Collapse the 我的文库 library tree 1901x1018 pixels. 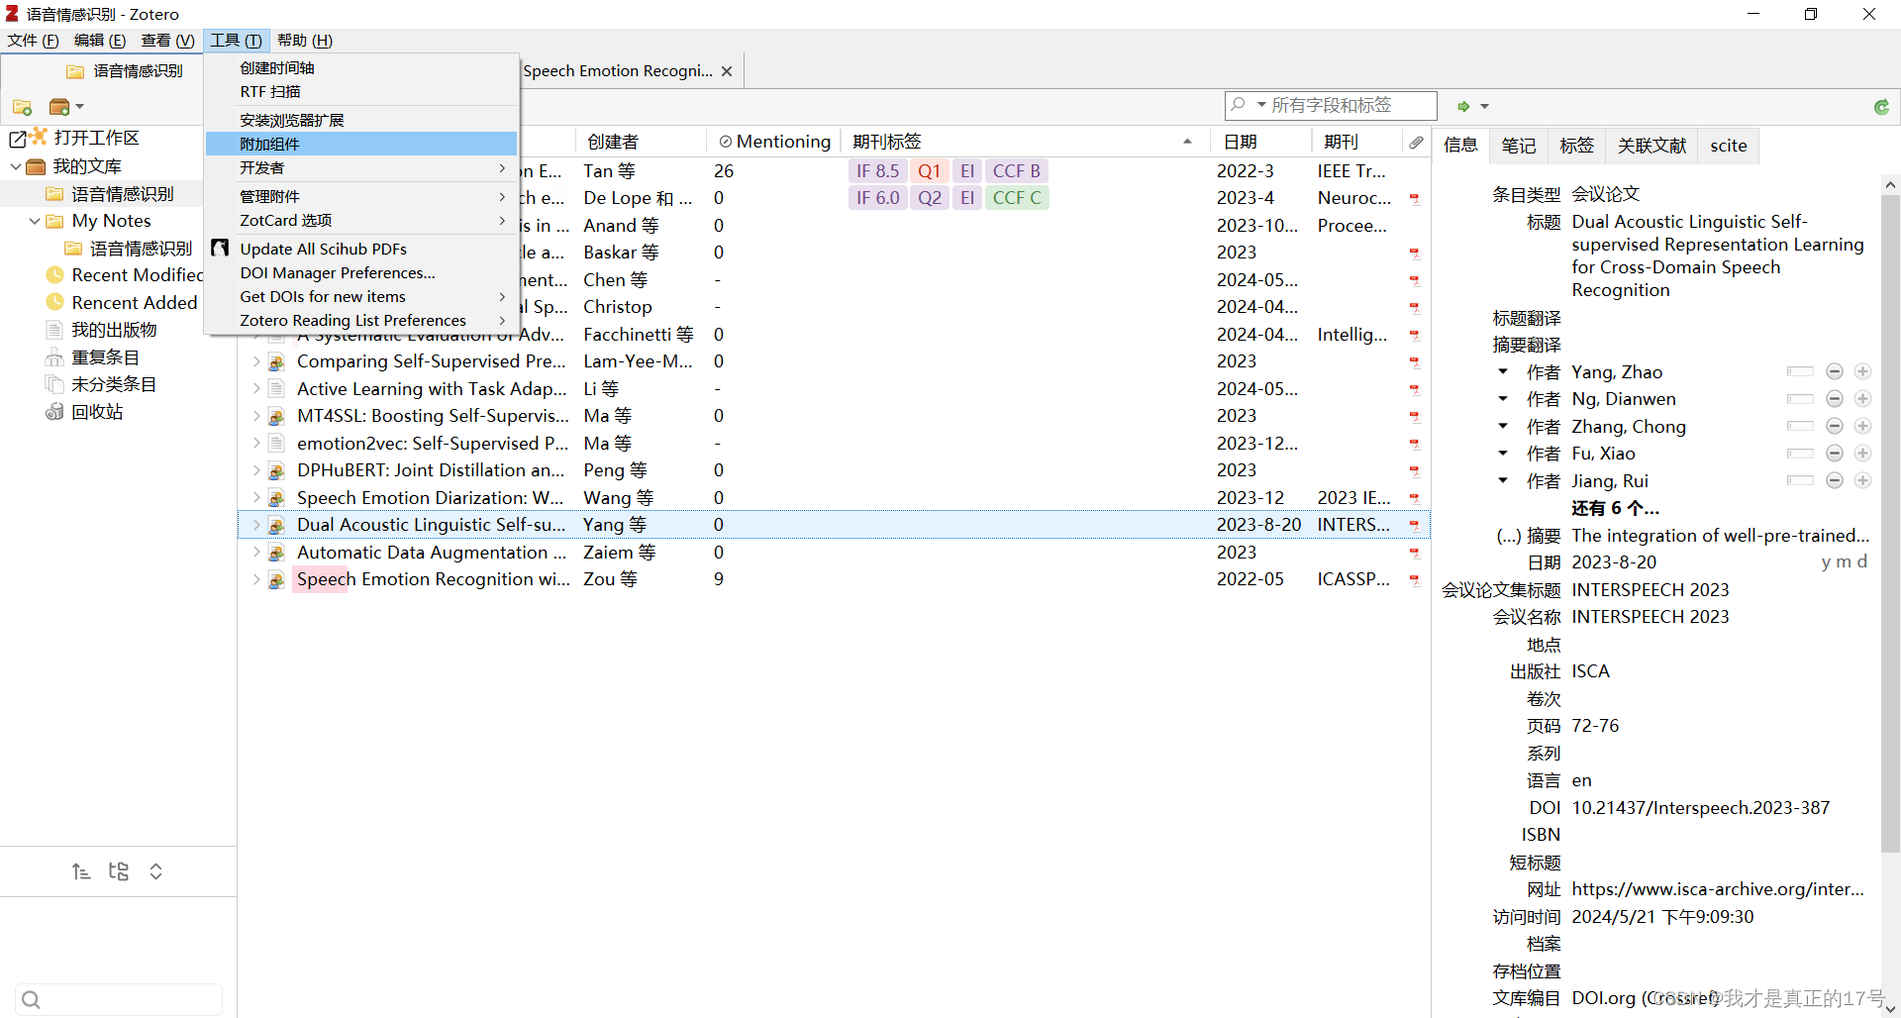(16, 166)
